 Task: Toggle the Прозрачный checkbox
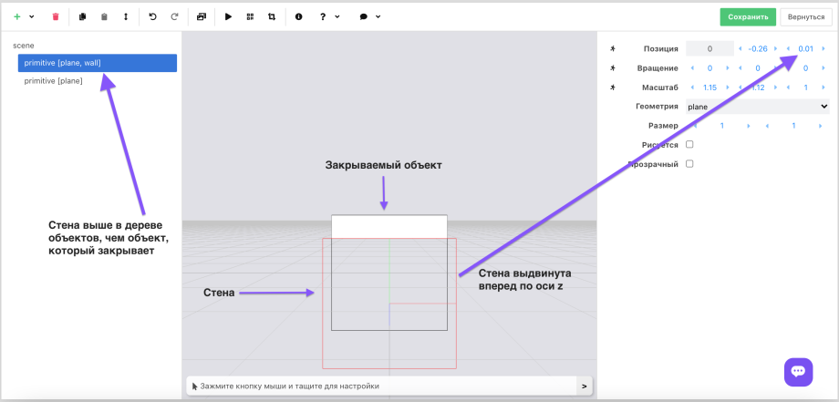pyautogui.click(x=689, y=164)
